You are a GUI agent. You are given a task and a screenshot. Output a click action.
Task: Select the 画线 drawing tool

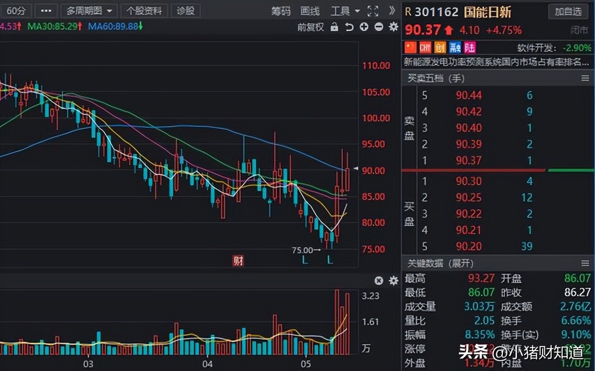pyautogui.click(x=309, y=11)
